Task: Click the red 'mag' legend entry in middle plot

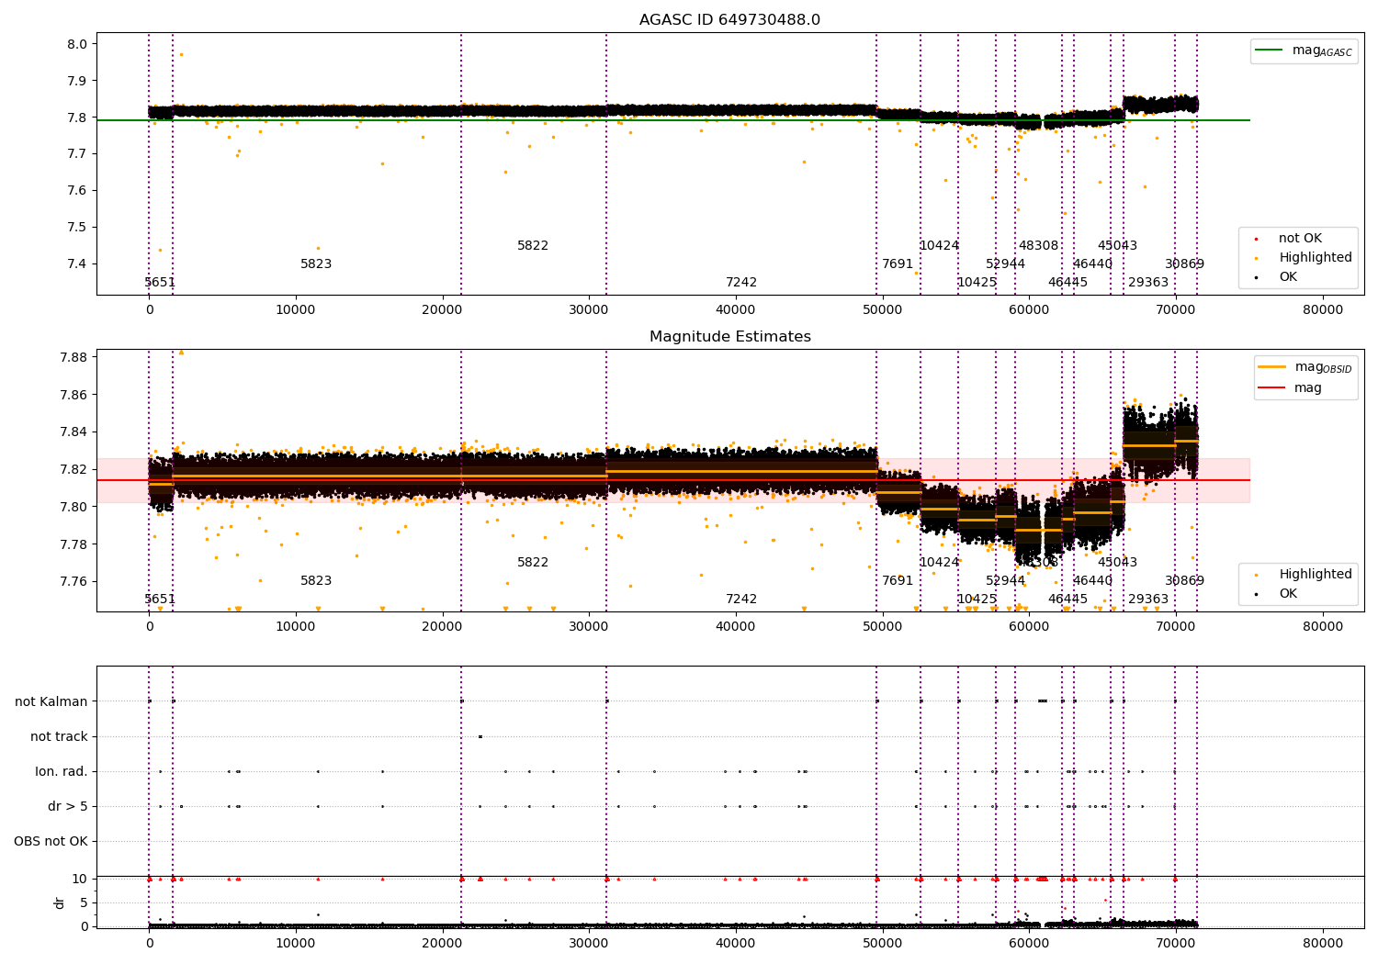Action: (x=1290, y=388)
